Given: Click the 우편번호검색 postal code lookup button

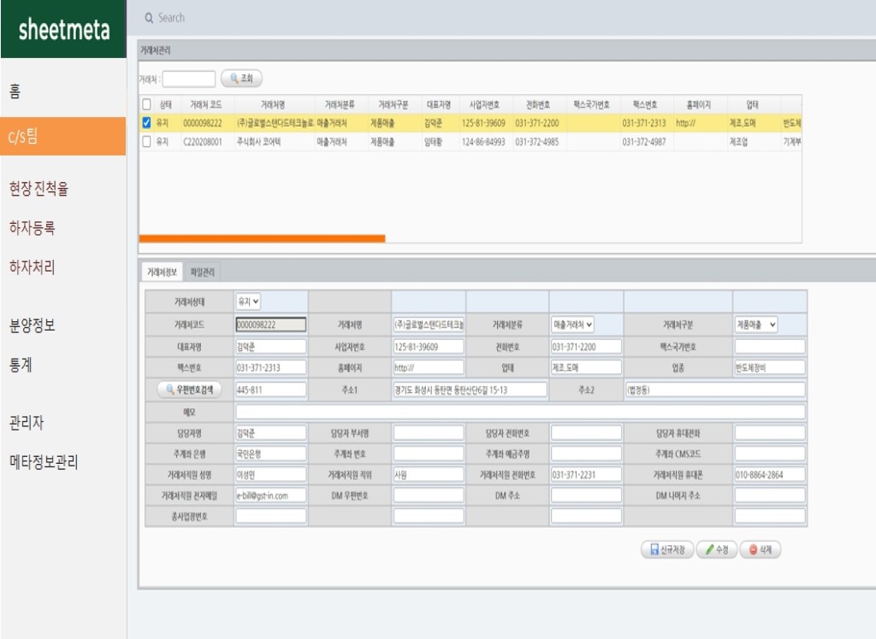Looking at the screenshot, I should 188,390.
